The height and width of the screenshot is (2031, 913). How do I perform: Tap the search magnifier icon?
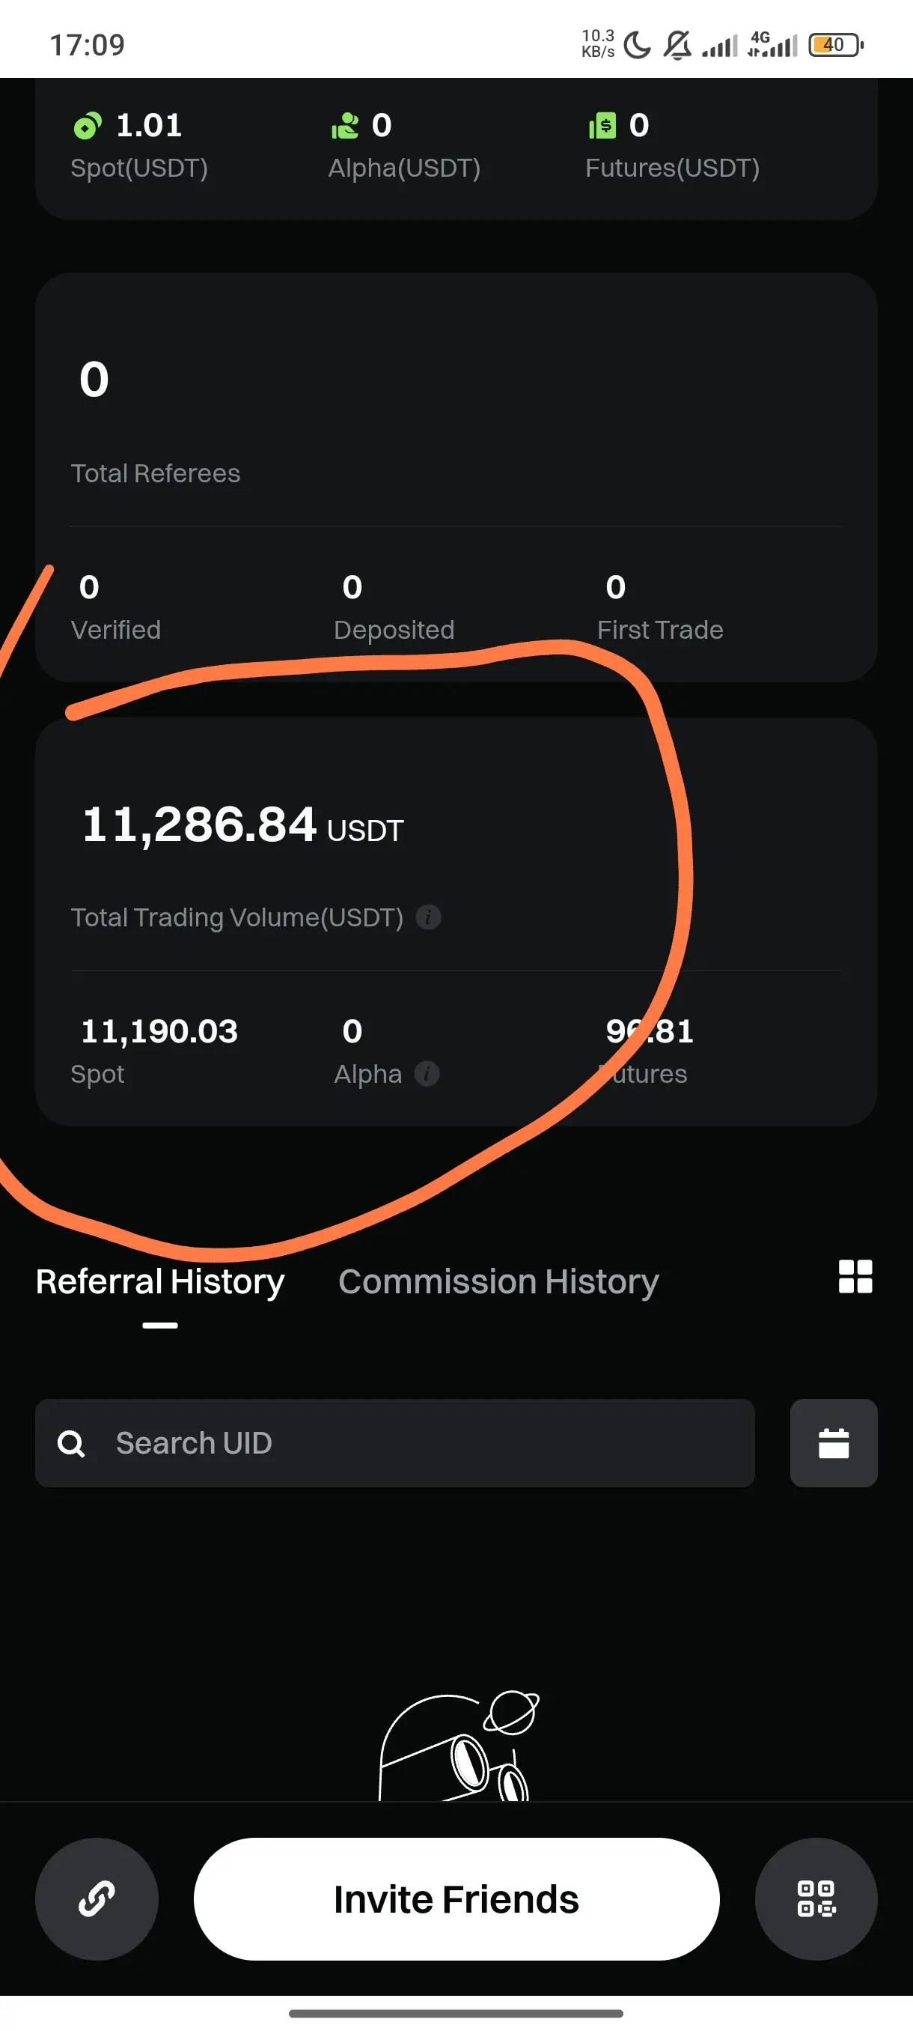[71, 1444]
